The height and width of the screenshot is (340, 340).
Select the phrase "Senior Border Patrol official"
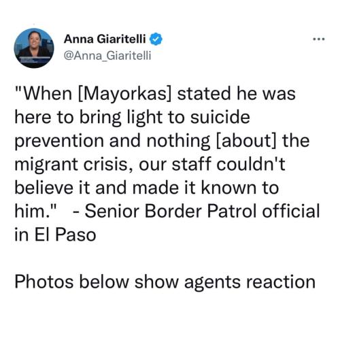[202, 211]
